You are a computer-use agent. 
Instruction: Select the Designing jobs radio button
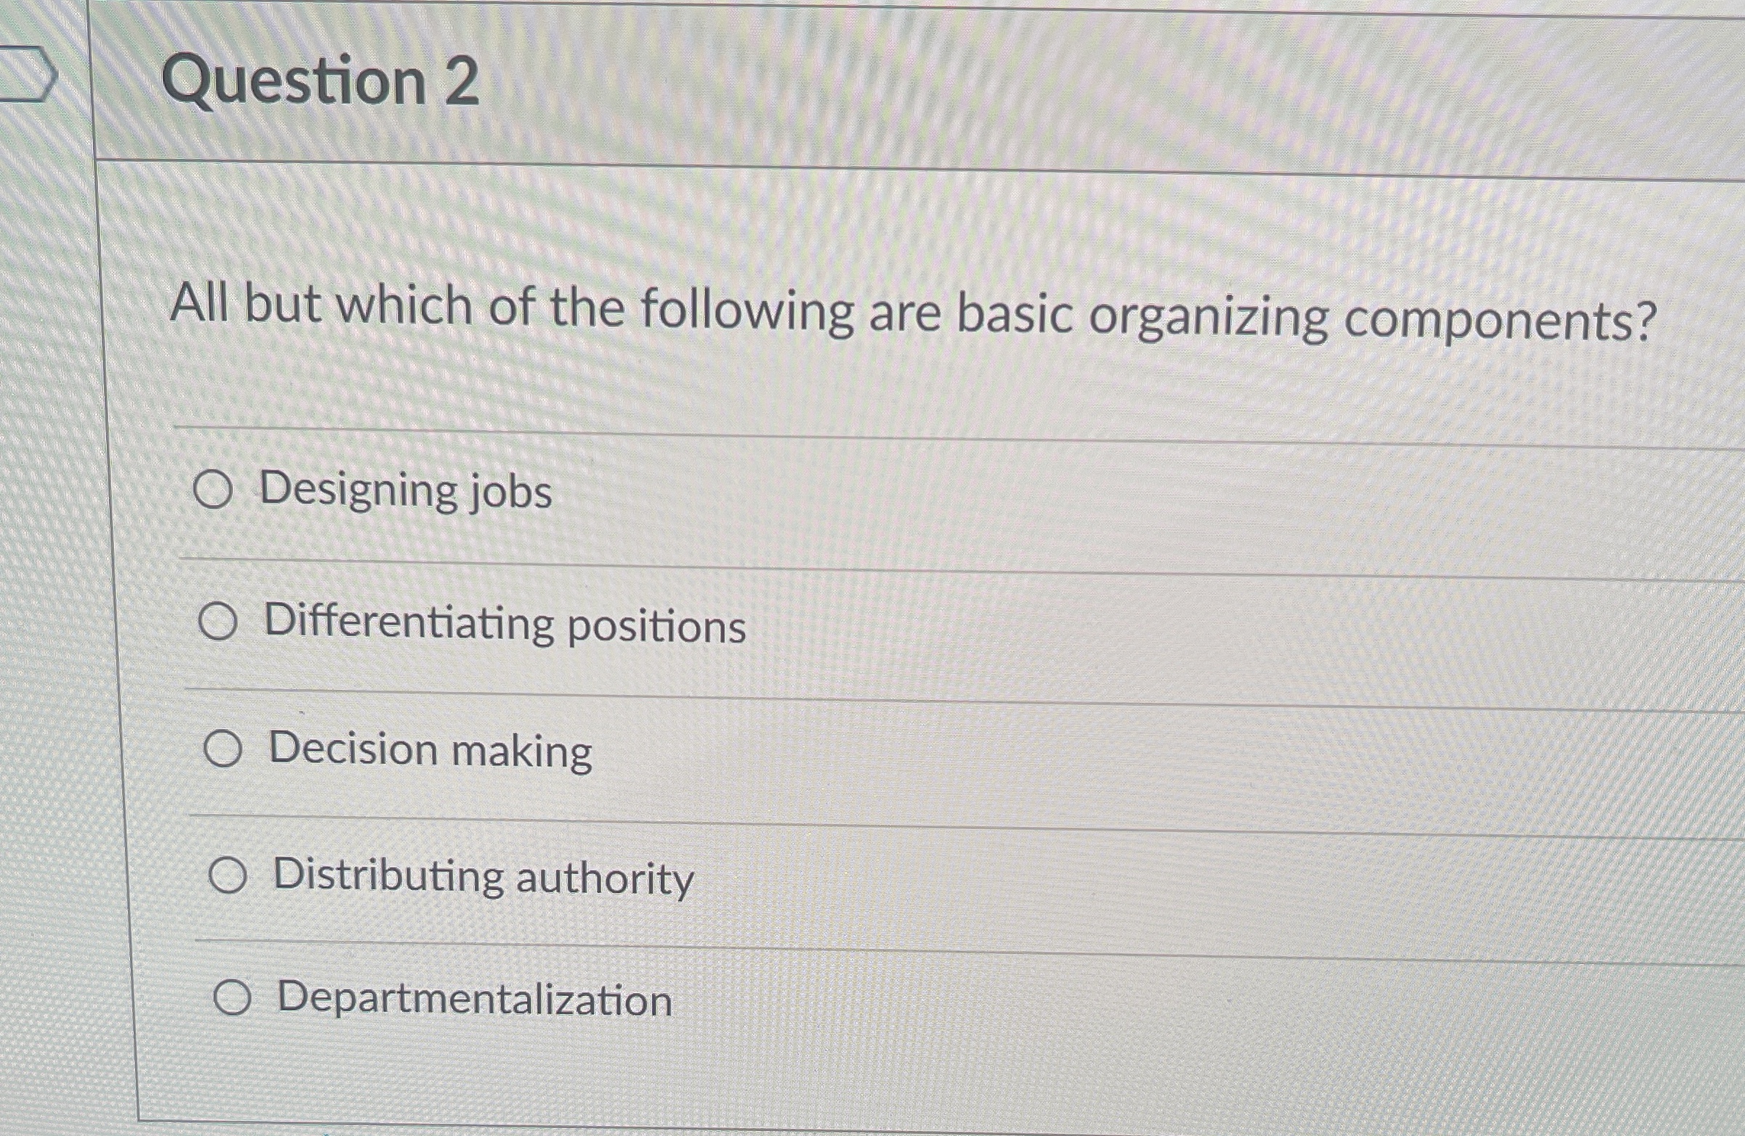[x=213, y=491]
